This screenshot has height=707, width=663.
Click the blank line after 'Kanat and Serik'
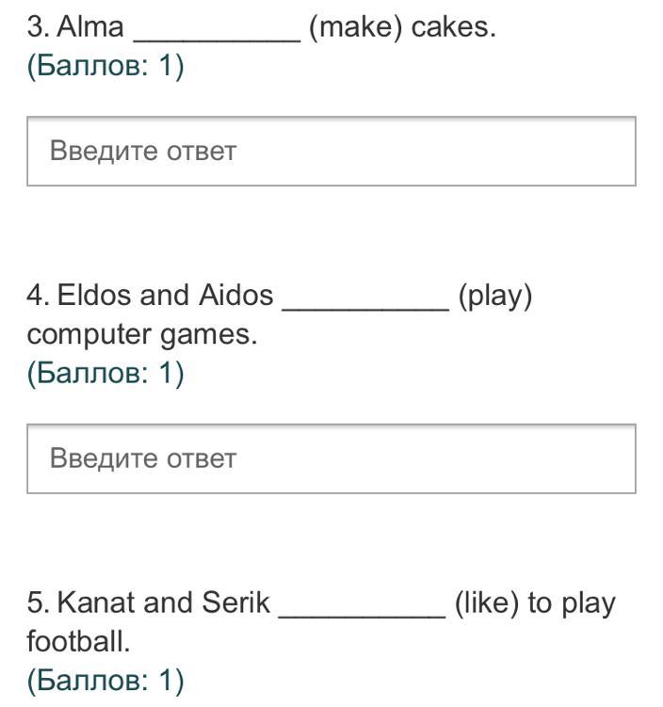point(363,610)
